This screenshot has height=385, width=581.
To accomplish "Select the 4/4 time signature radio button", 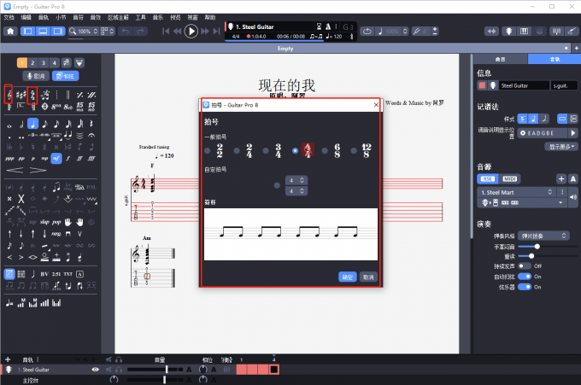I will [296, 150].
